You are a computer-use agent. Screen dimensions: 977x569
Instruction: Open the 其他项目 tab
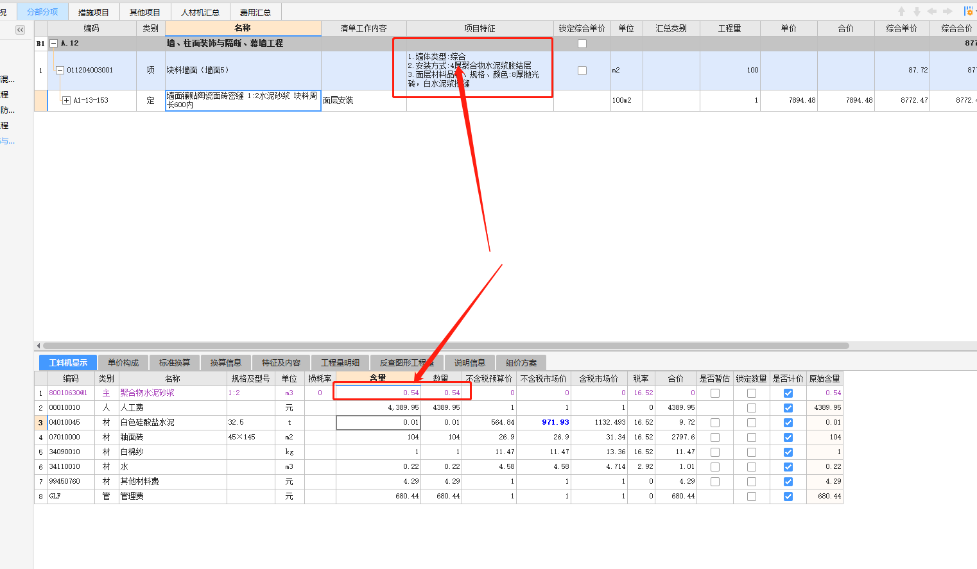click(145, 12)
